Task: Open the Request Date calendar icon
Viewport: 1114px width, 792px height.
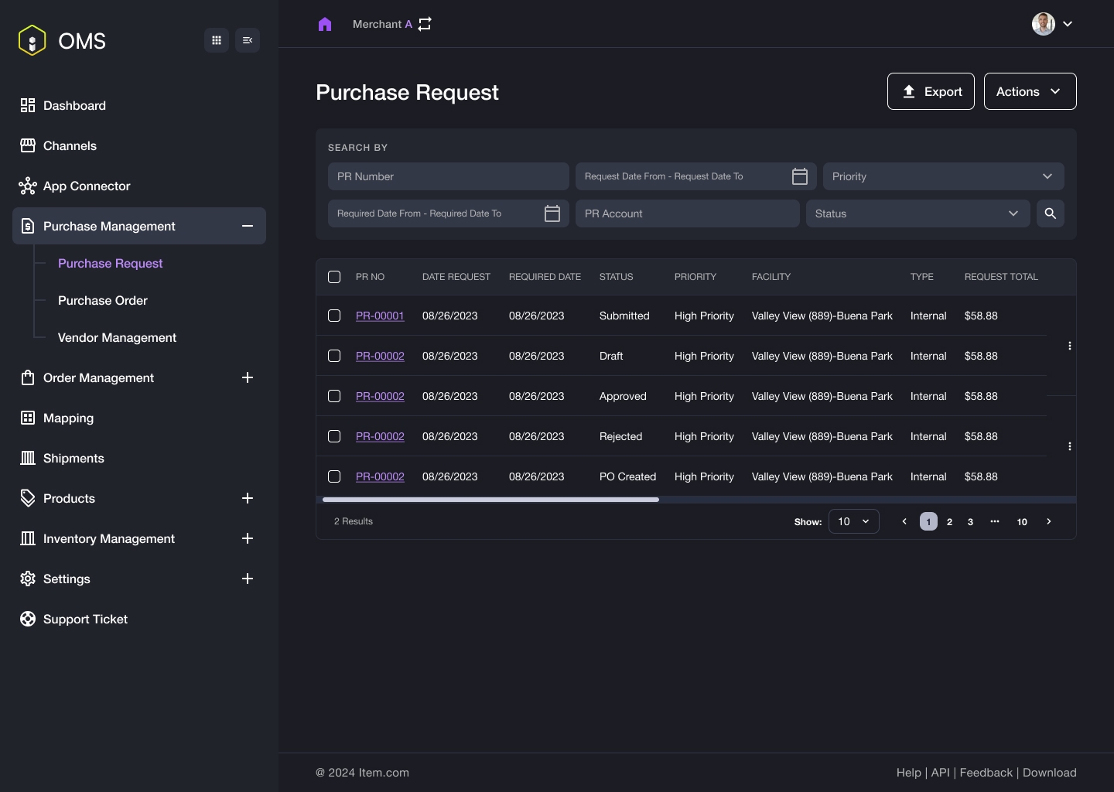Action: [x=800, y=176]
